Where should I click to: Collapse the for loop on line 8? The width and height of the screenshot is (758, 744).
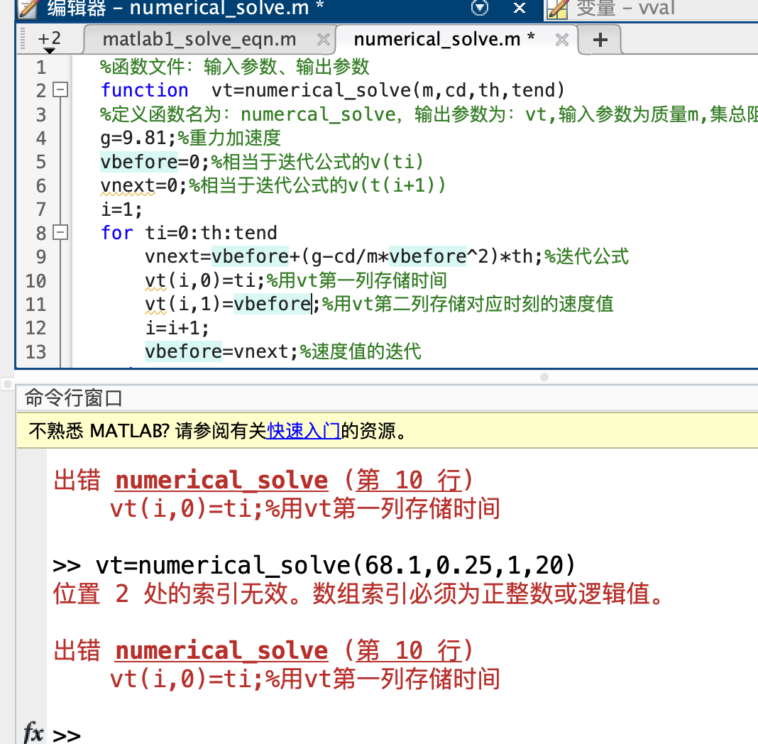point(60,233)
